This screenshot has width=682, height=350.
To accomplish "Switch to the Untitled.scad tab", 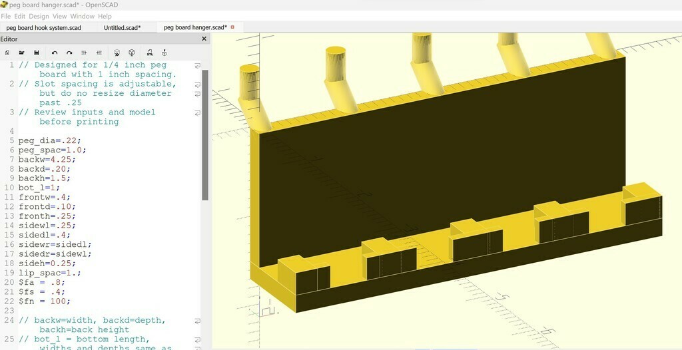I will pos(122,27).
